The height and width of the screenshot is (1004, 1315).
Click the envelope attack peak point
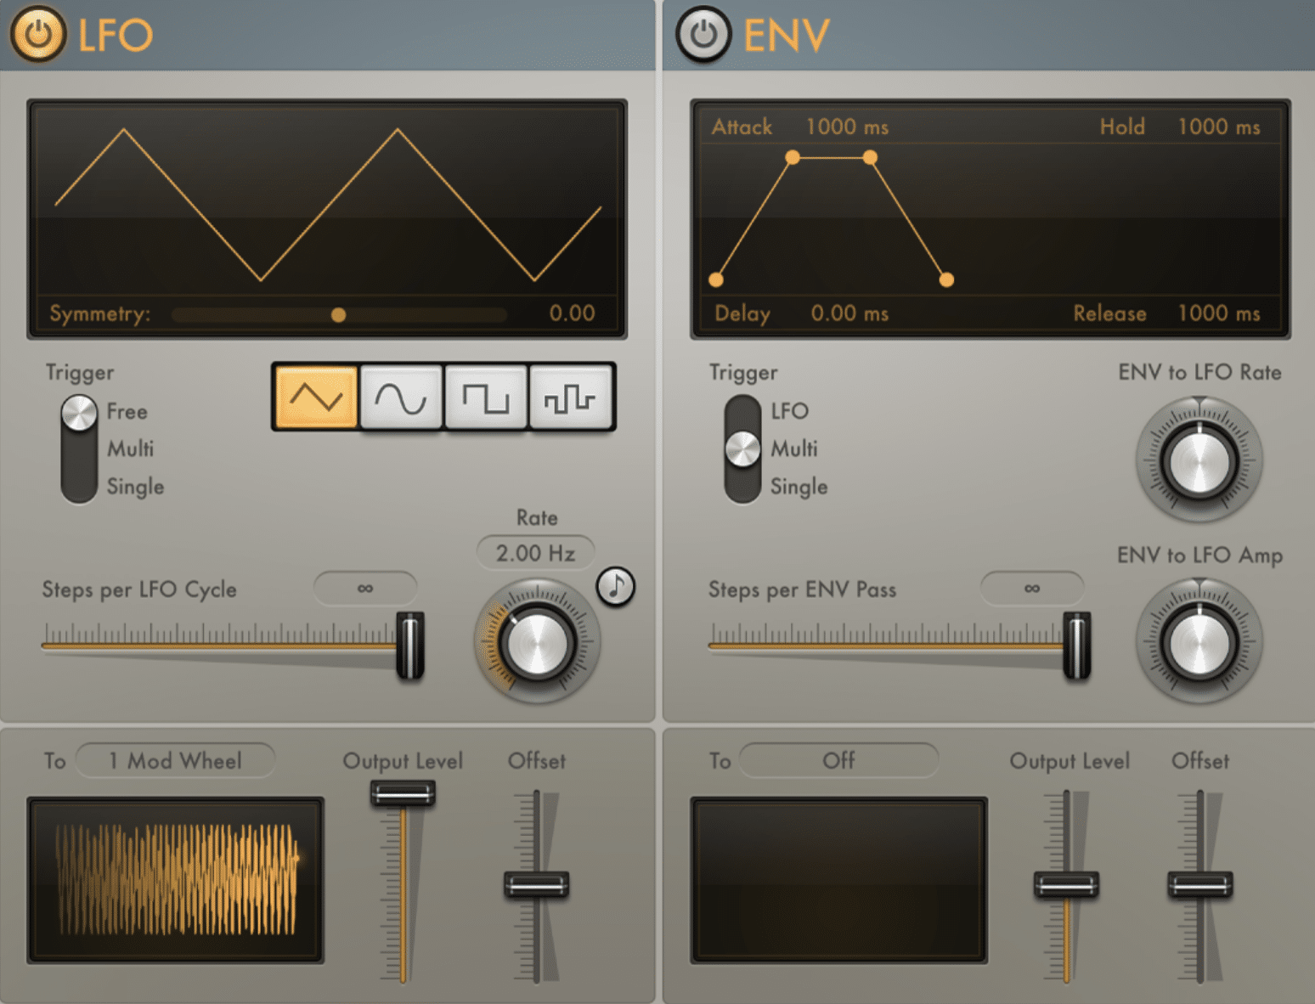(x=793, y=157)
